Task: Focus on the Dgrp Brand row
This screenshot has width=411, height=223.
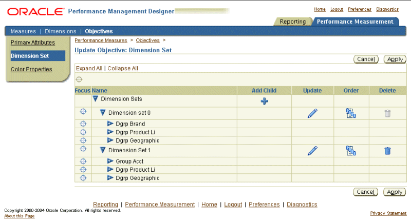Action: [83, 124]
